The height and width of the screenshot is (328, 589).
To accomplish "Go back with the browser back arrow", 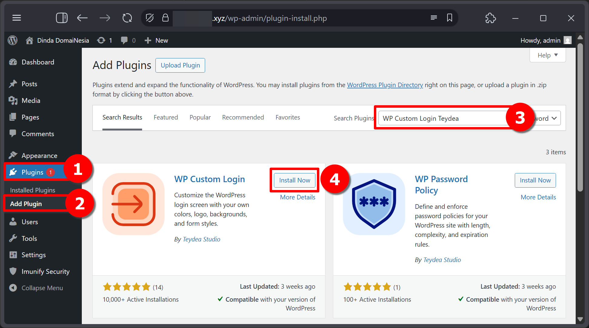I will click(x=82, y=18).
